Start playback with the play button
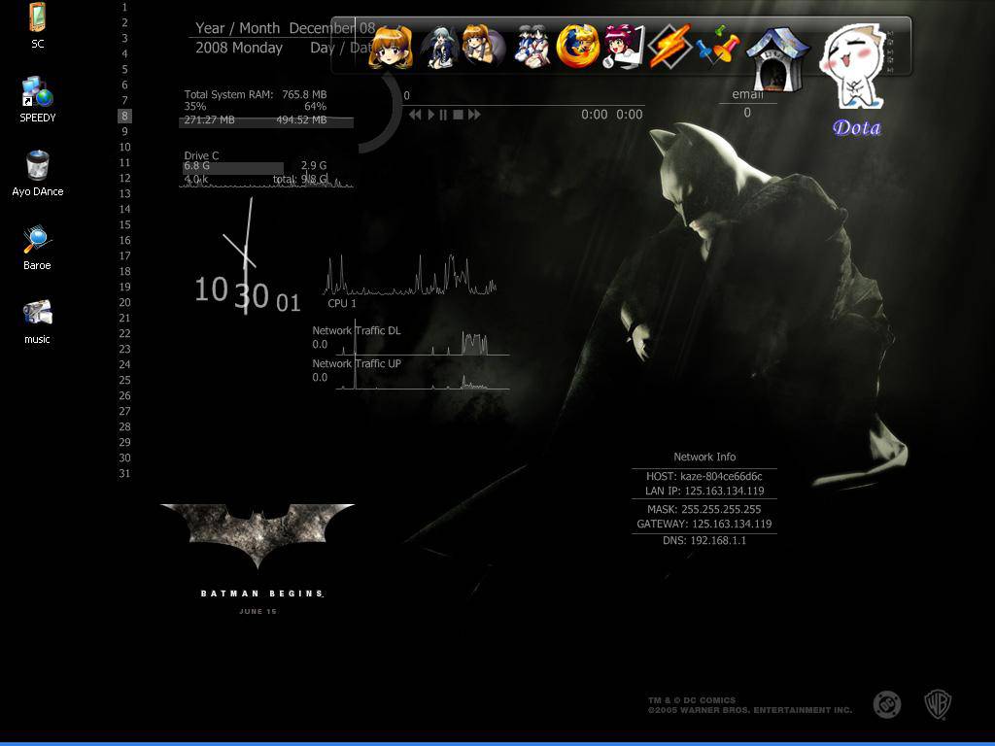Image resolution: width=995 pixels, height=746 pixels. point(430,115)
